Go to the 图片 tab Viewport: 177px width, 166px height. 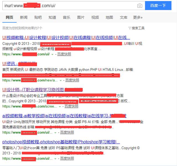coord(81,17)
